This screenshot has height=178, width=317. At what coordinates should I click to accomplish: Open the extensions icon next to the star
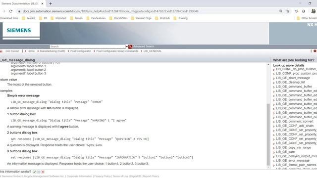(x=297, y=11)
